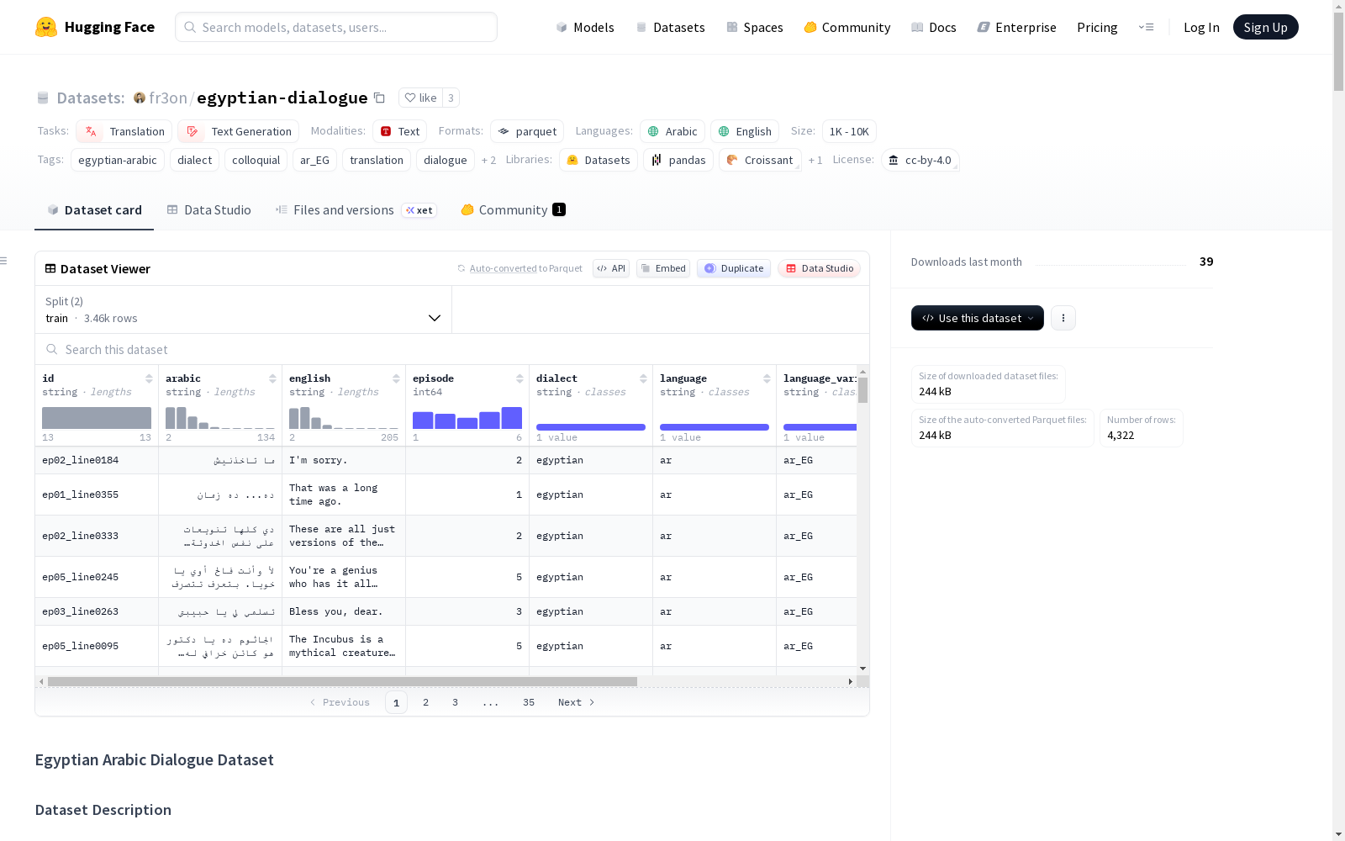Open the Dataset card tab
The height and width of the screenshot is (841, 1345).
tap(94, 210)
